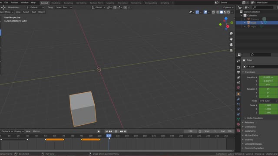The width and height of the screenshot is (278, 156).
Task: Toggle viewport overlays display
Action: tap(205, 12)
